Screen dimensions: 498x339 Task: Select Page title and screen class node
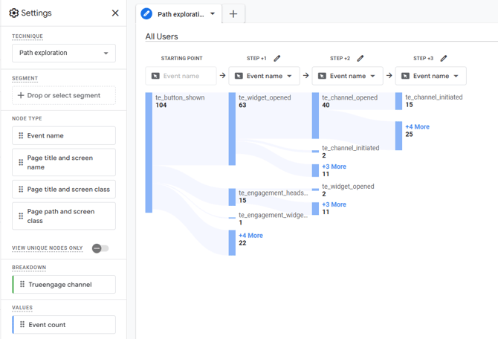64,189
